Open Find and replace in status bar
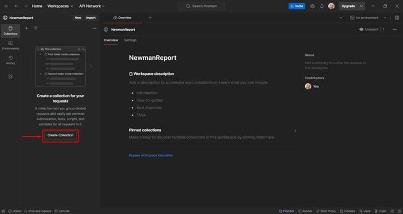The height and width of the screenshot is (214, 403). pos(38,211)
